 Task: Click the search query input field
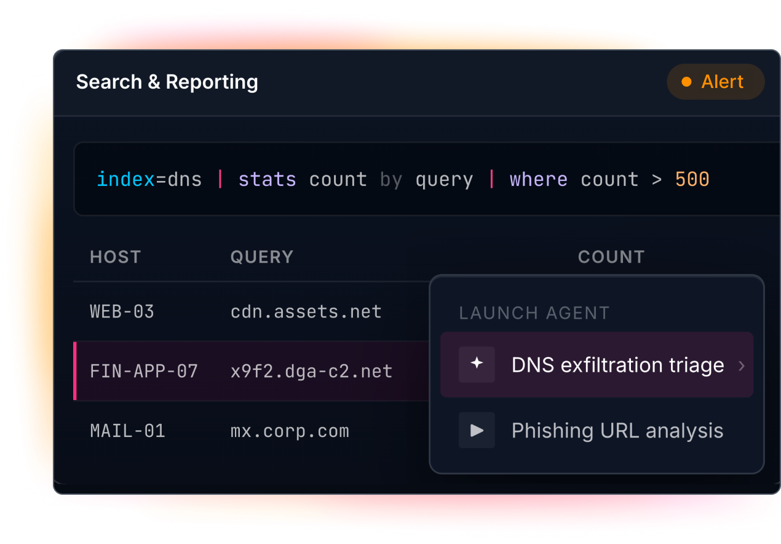tap(427, 179)
